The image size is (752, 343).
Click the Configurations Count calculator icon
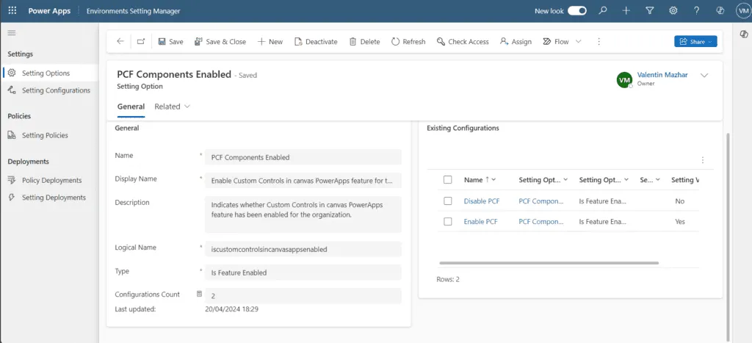tap(199, 294)
